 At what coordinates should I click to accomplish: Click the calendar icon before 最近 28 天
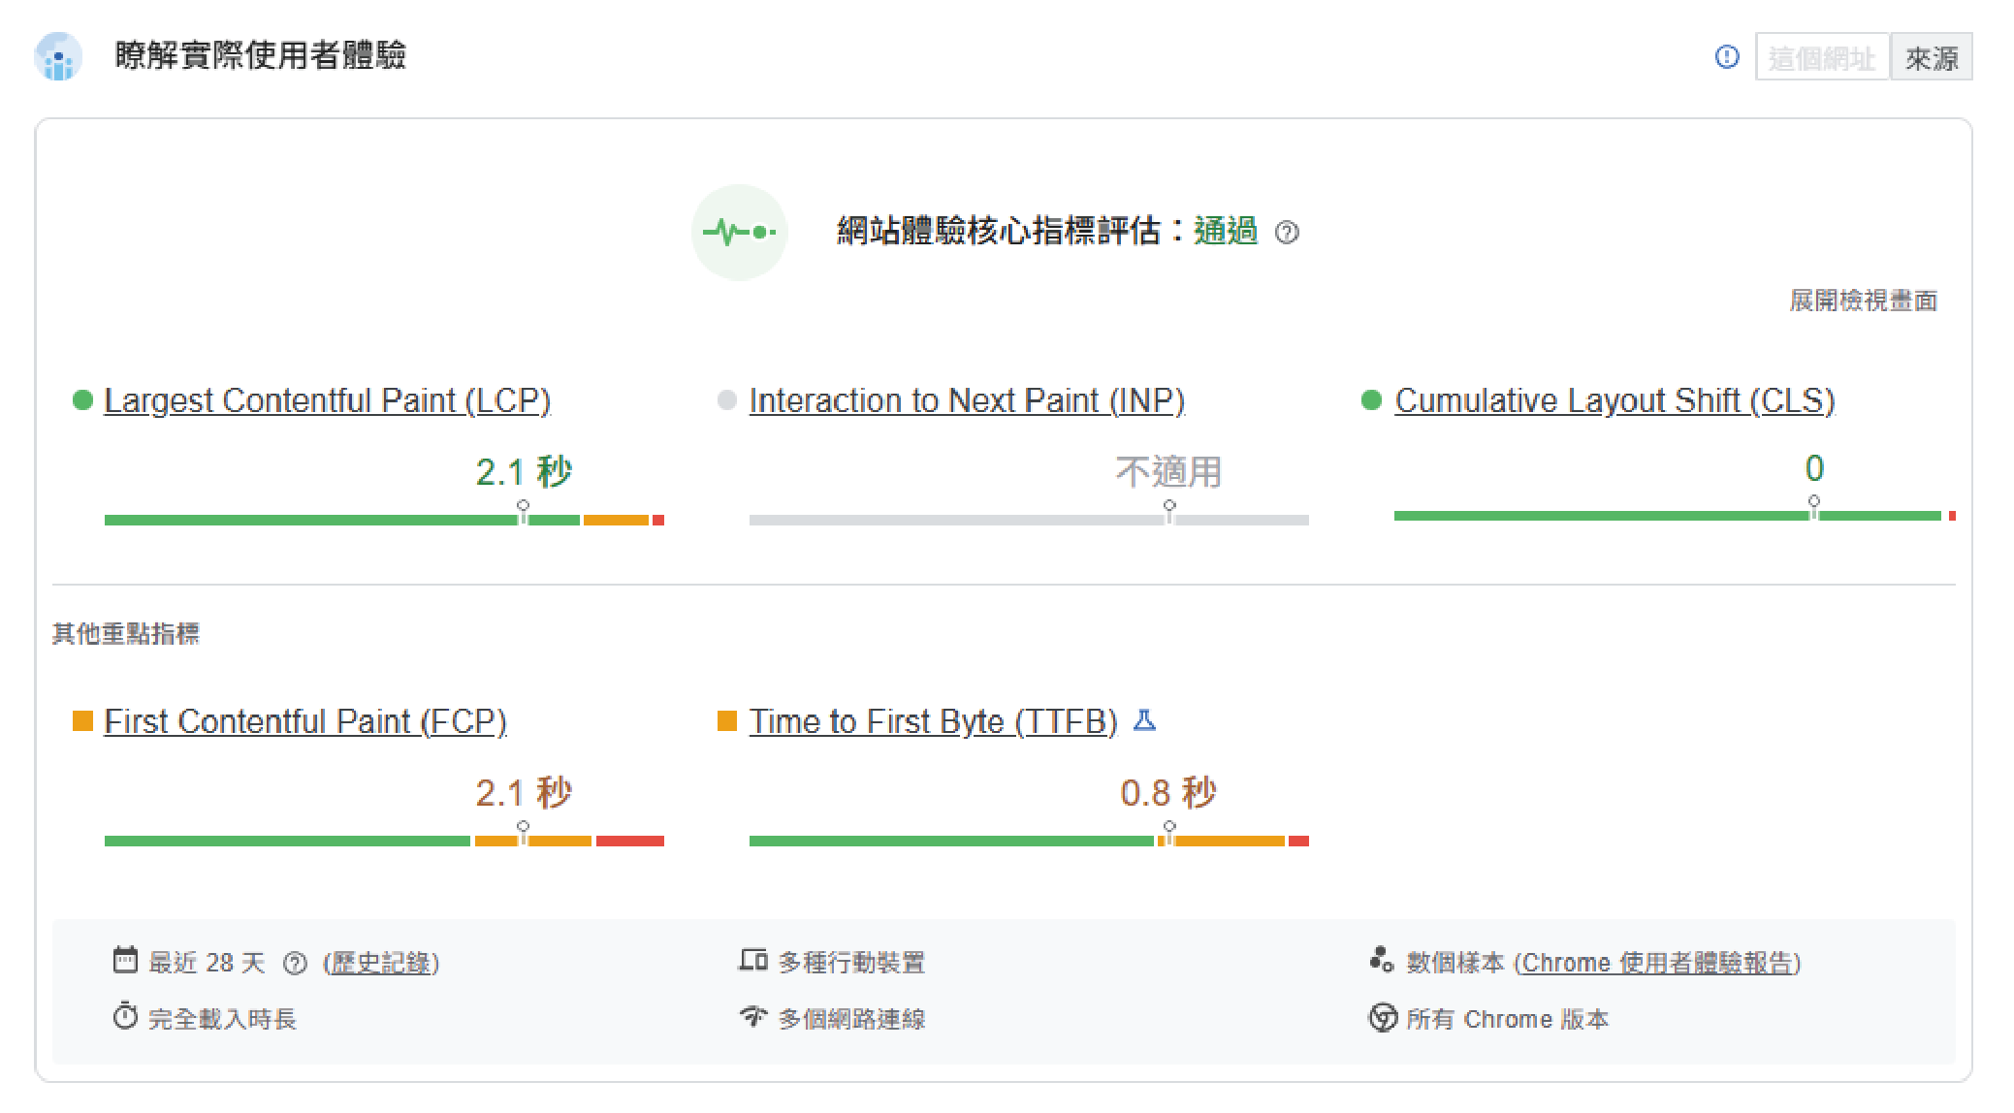pyautogui.click(x=125, y=960)
